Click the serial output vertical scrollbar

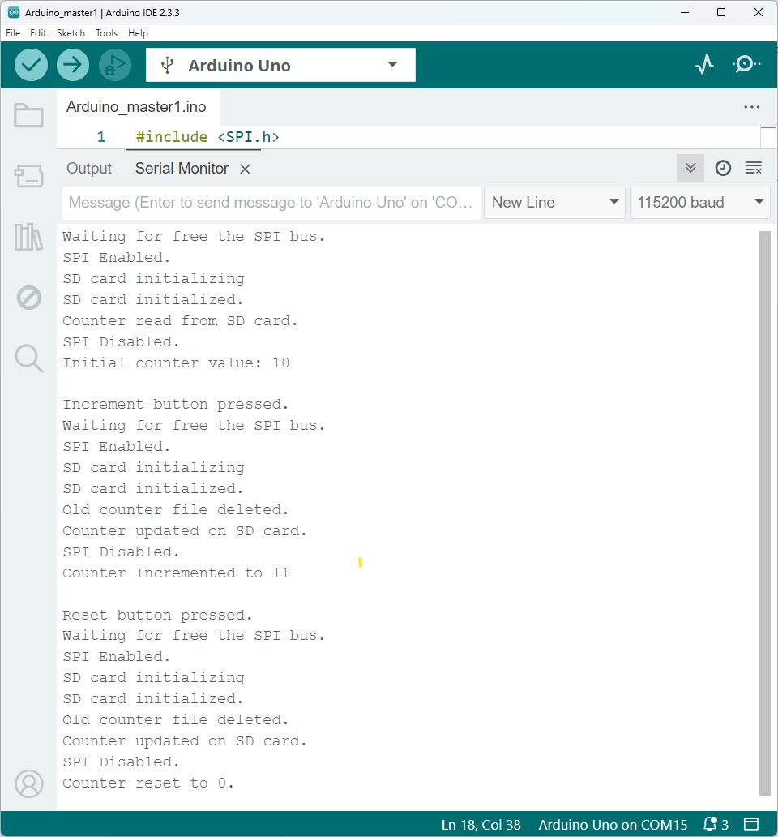[765, 513]
